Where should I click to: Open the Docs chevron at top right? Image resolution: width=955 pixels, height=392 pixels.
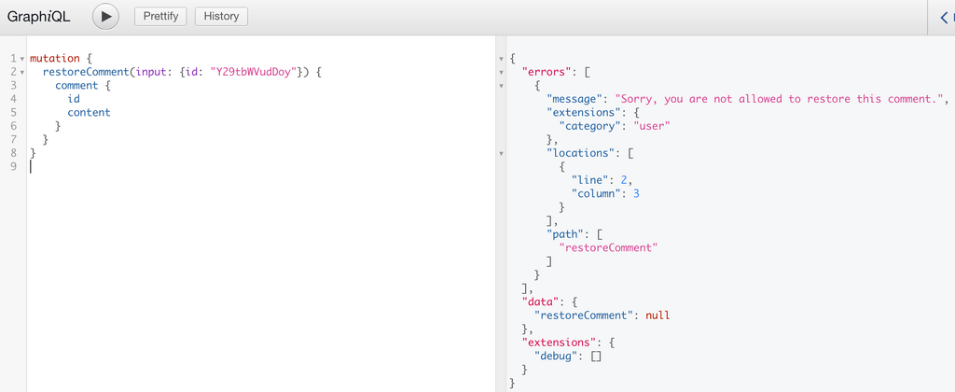[x=944, y=17]
